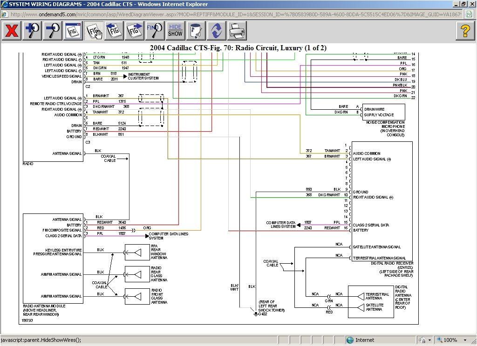Click the Internet Explorer page icon

[4, 14]
